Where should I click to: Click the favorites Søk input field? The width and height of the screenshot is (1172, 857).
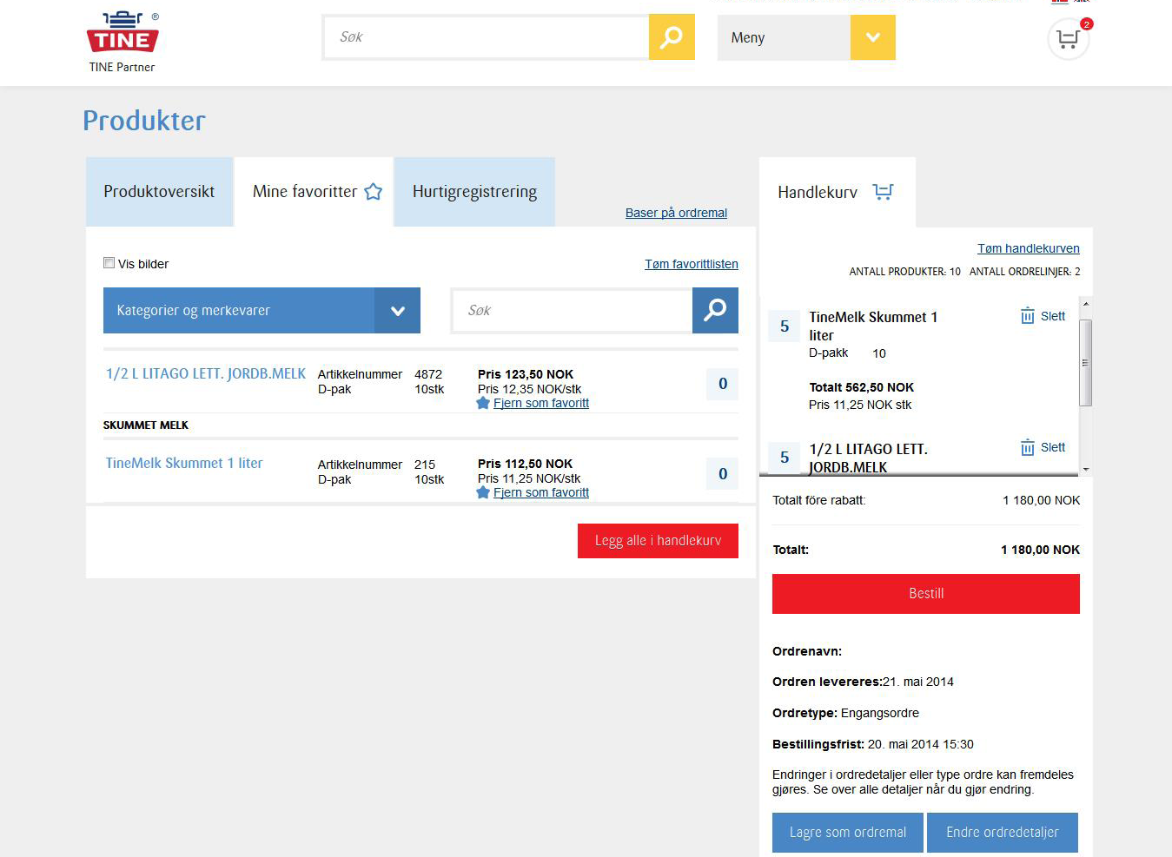click(573, 310)
